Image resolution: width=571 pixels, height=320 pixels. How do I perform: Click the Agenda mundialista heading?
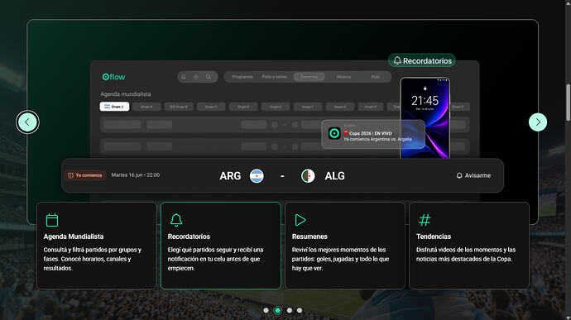126,94
